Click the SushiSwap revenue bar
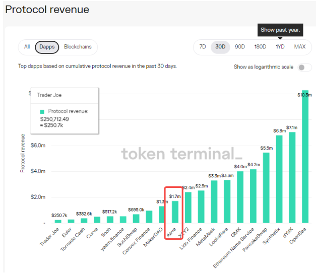316x273 pixels. click(x=136, y=219)
